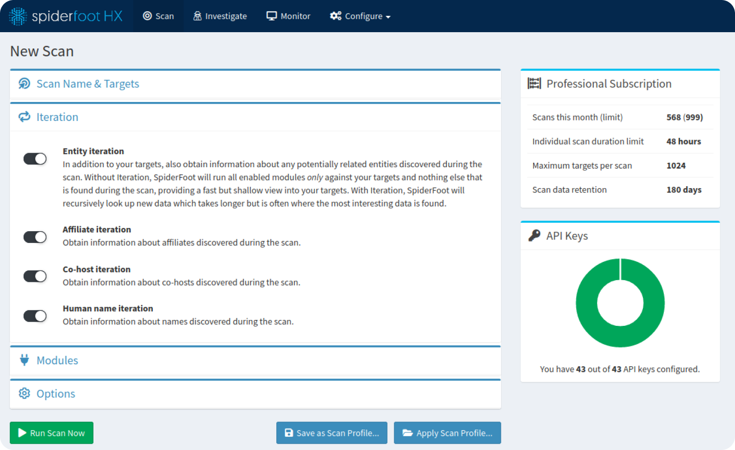The height and width of the screenshot is (450, 735).
Task: Click the open folder icon on Apply Scan Profile
Action: (x=407, y=433)
